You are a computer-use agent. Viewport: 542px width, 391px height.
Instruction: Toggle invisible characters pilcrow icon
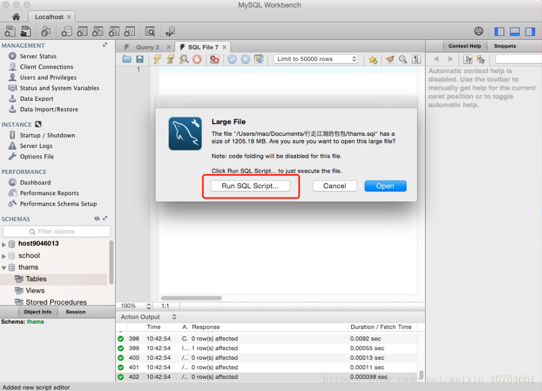tap(416, 59)
